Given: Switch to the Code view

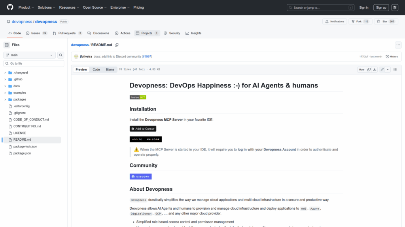Looking at the screenshot, I should point(96,69).
